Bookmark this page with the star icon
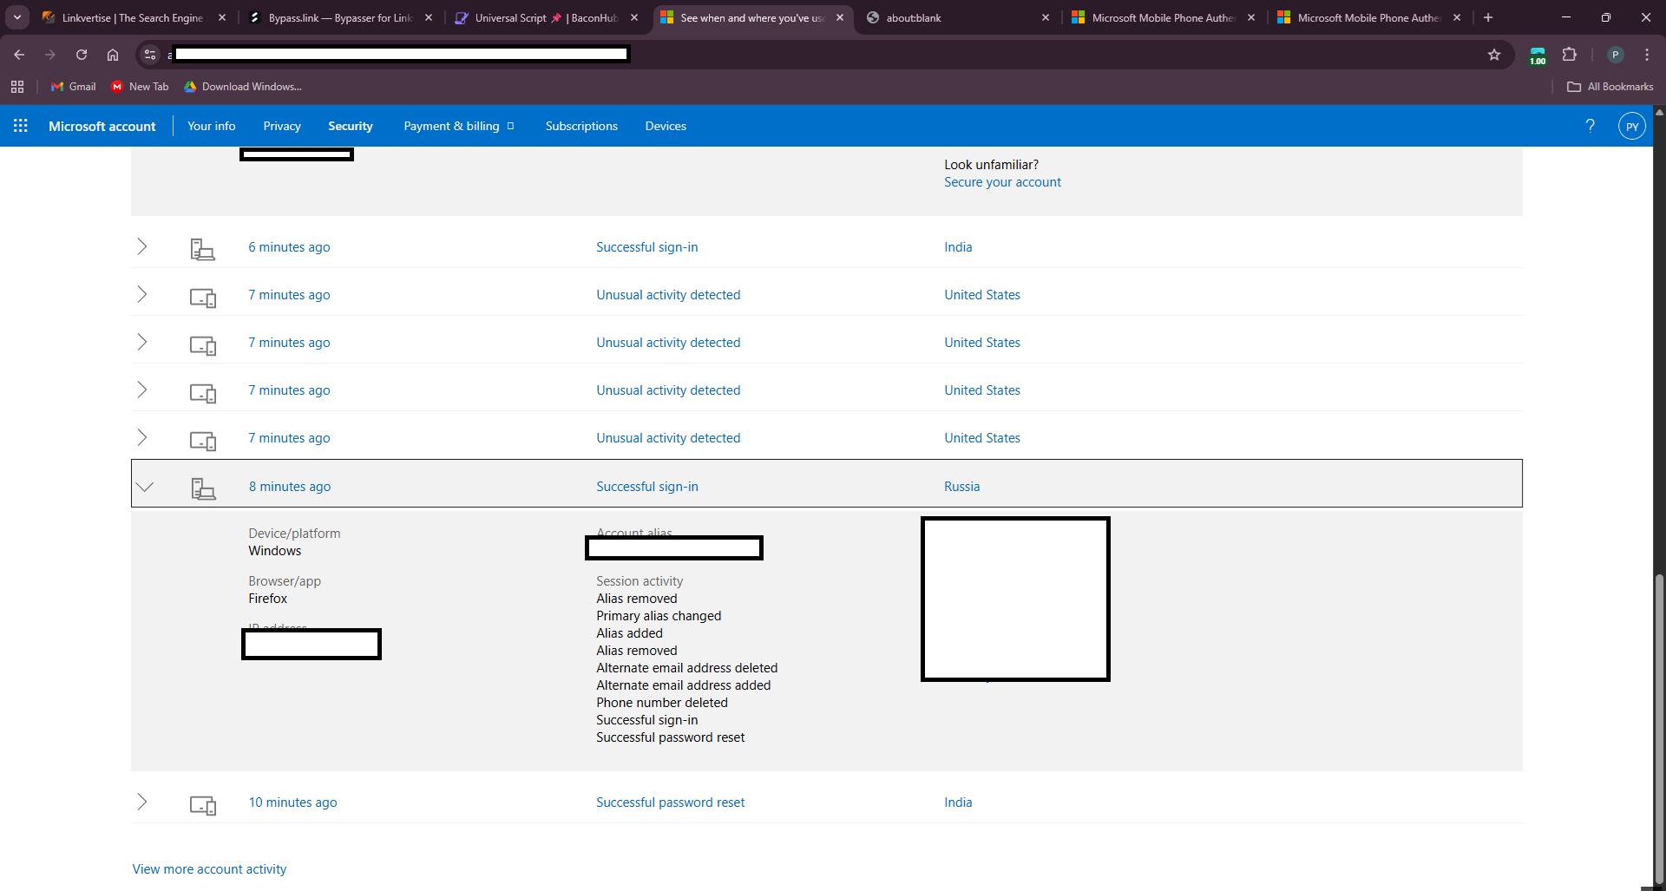 [x=1494, y=55]
